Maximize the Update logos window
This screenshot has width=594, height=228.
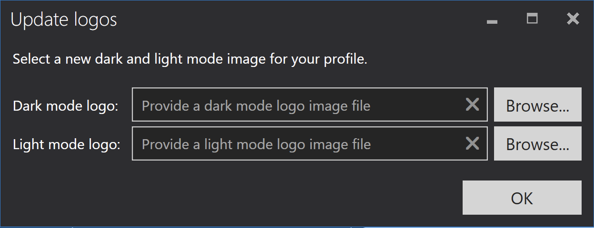(532, 19)
